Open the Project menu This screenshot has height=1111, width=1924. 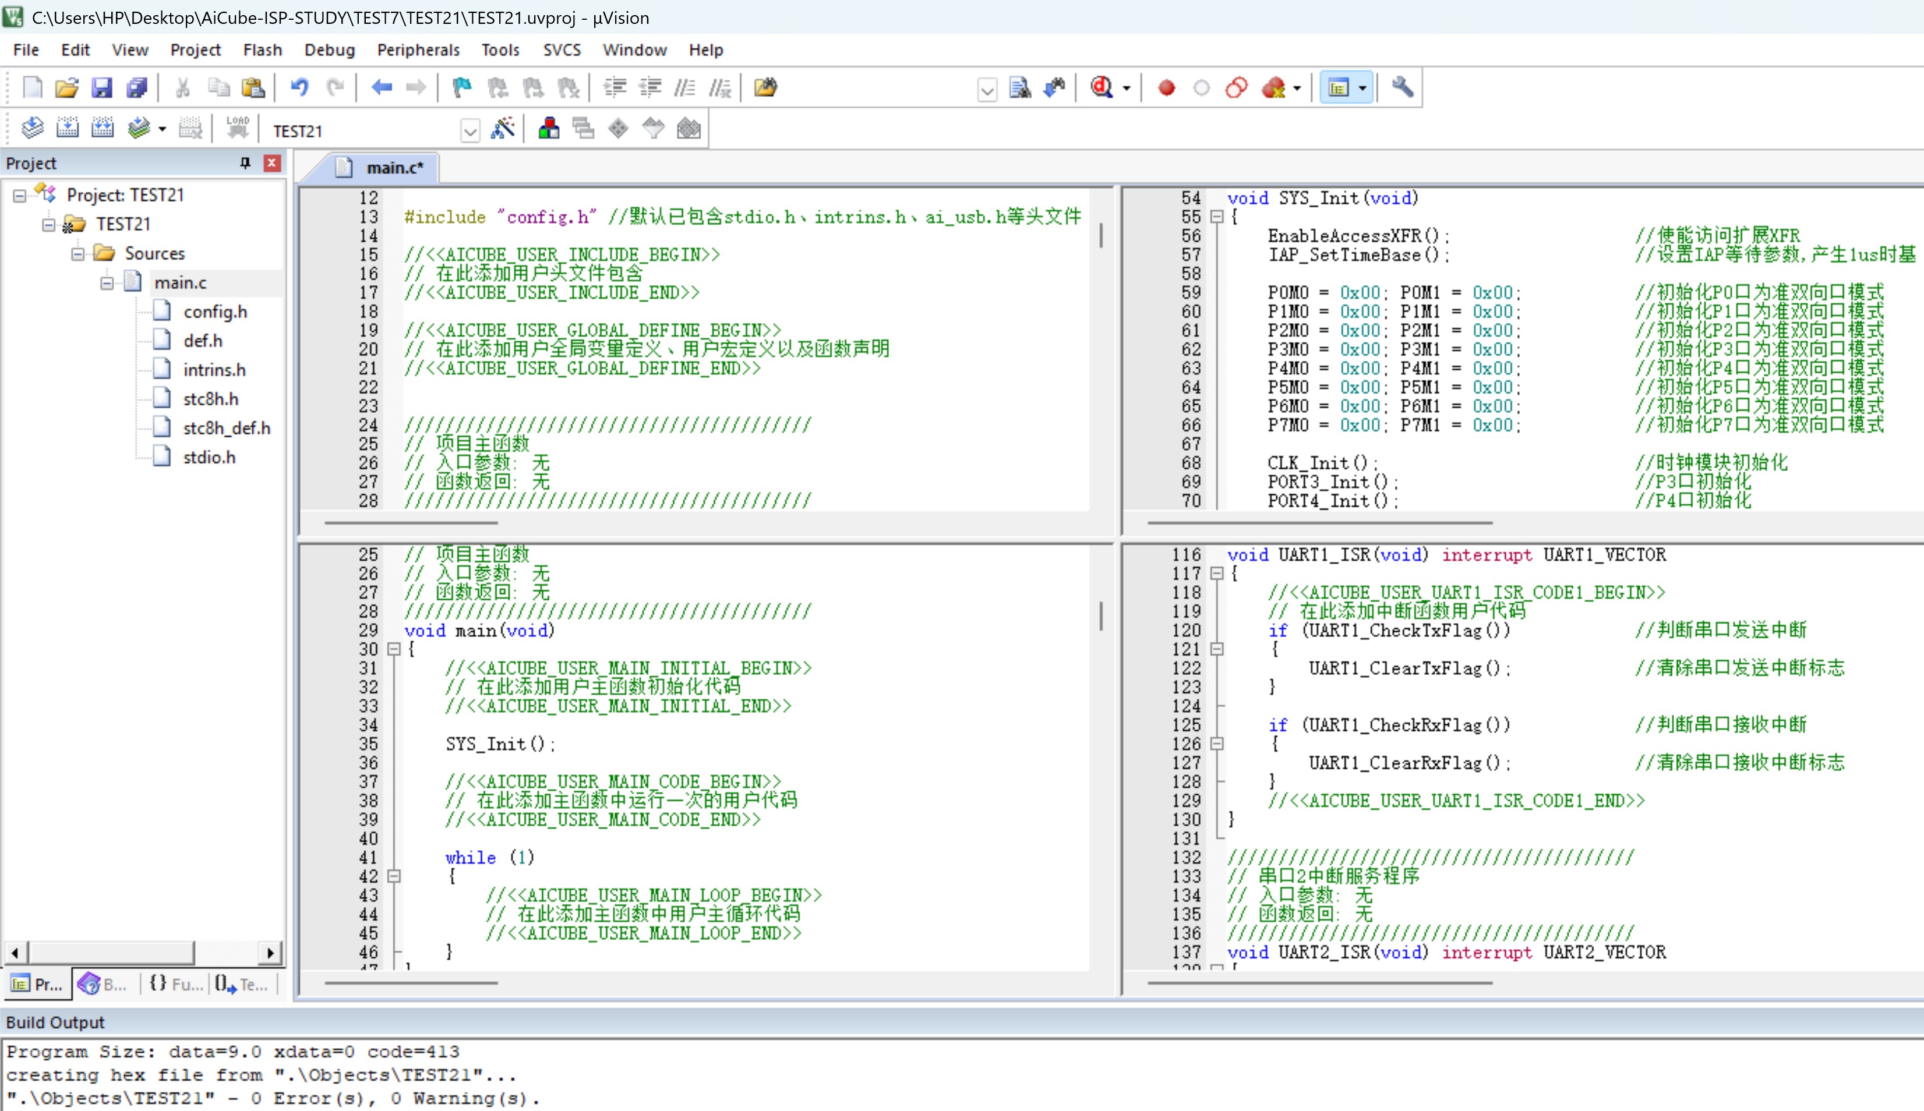195,49
